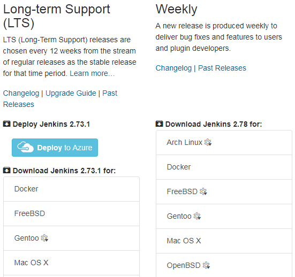
Task: Click download icon beside Download Jenkins 2.78
Action: click(160, 124)
